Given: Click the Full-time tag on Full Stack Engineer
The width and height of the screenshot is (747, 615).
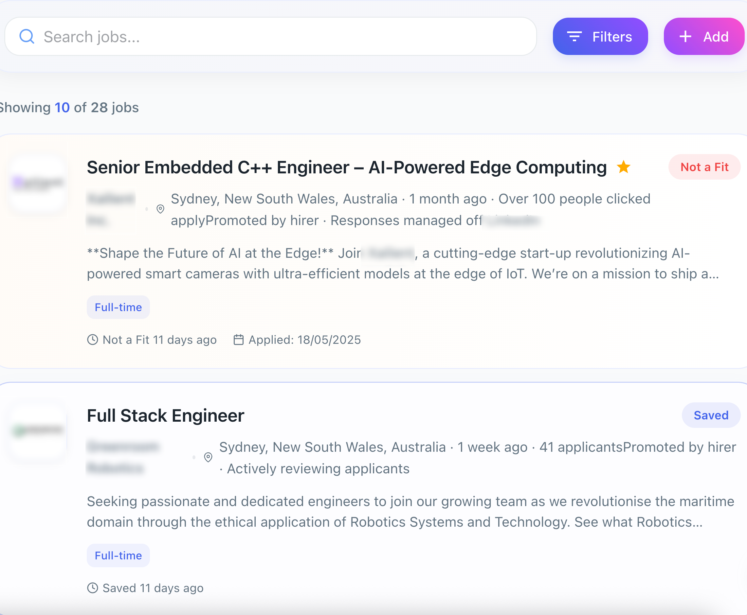Looking at the screenshot, I should pos(118,555).
